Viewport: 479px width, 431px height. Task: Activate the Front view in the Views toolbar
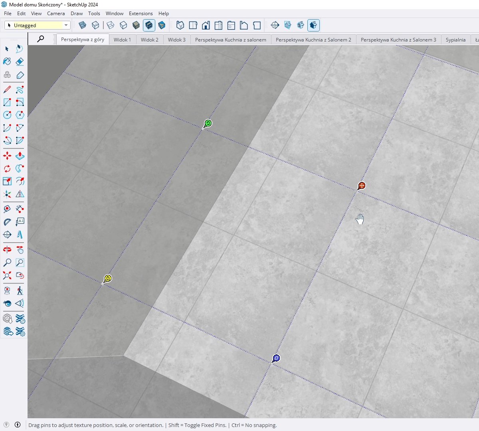[206, 25]
